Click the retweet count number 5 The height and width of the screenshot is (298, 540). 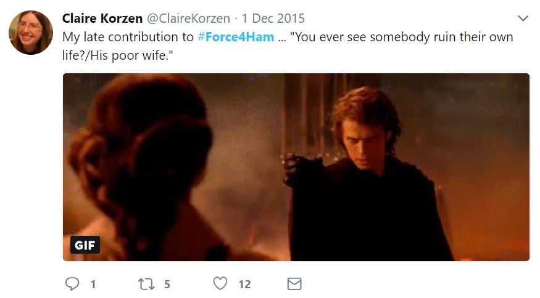coord(167,284)
